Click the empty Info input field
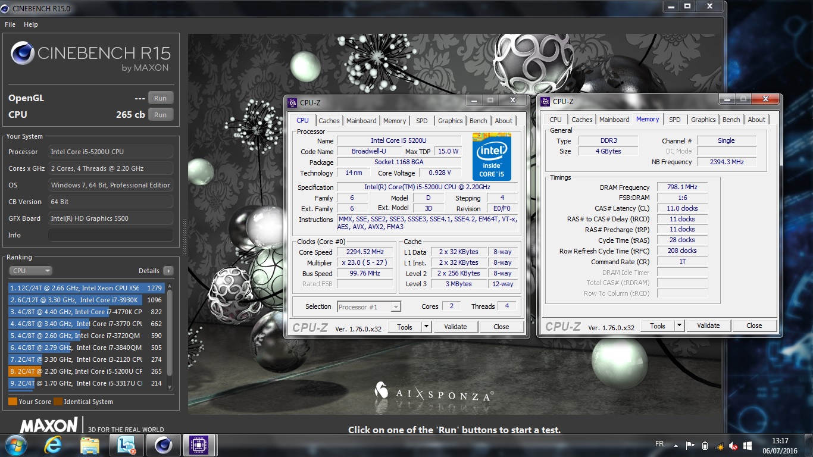This screenshot has height=457, width=813. pos(111,235)
